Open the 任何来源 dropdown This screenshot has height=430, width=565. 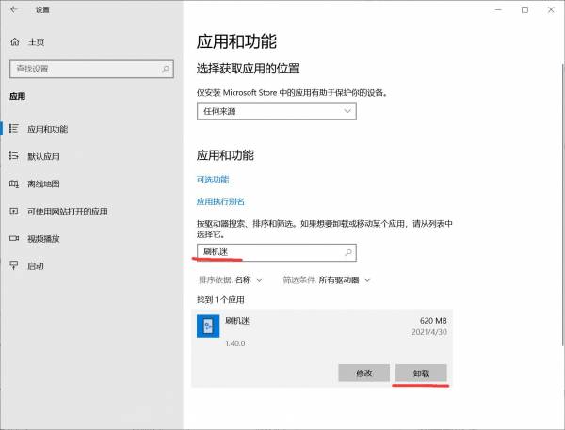pos(276,111)
